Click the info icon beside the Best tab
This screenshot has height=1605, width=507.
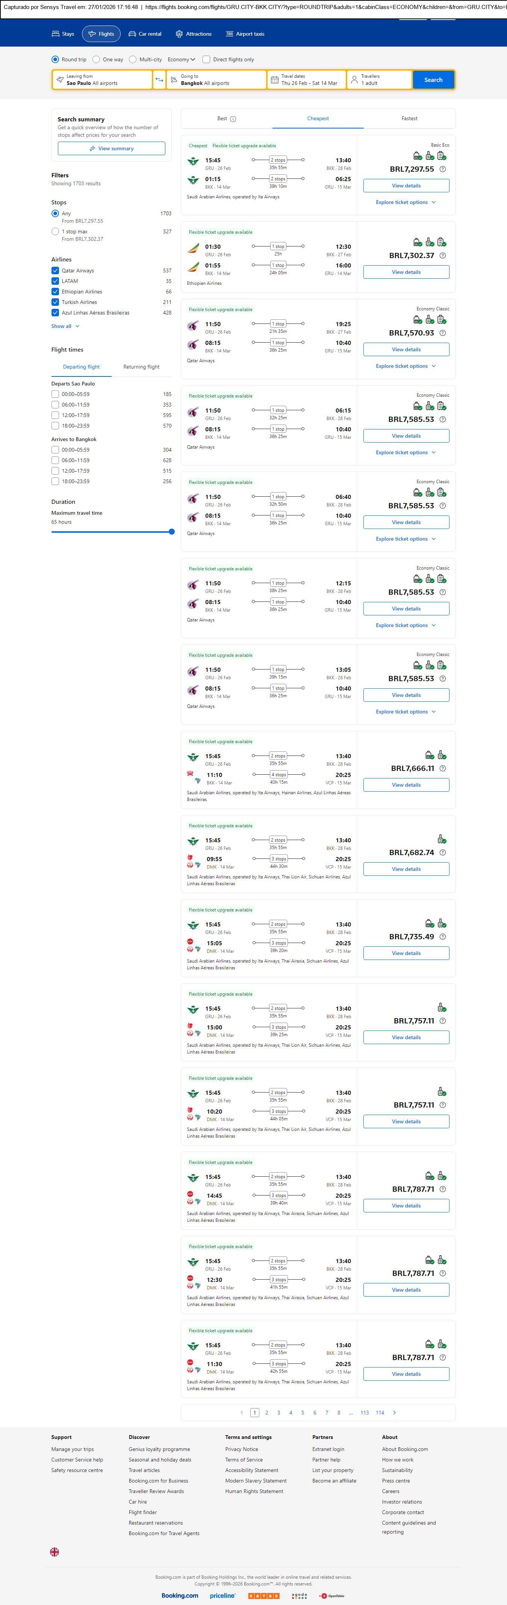point(233,119)
